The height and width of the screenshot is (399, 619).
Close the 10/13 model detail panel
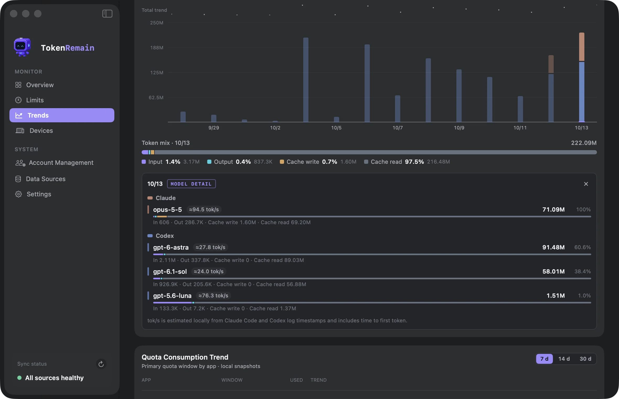point(586,184)
